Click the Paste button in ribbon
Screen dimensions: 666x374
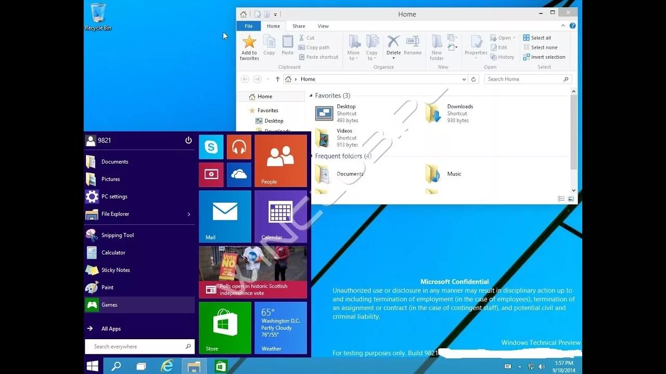coord(287,45)
